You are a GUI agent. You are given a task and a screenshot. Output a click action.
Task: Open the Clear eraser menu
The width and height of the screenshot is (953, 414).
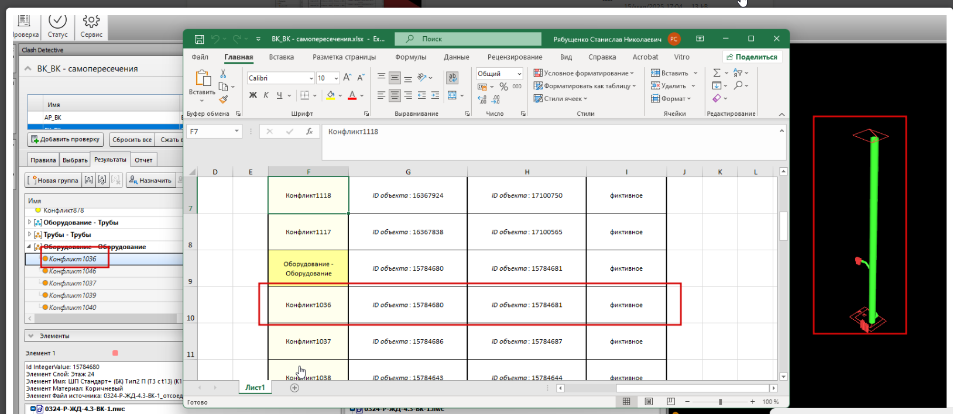(x=717, y=98)
